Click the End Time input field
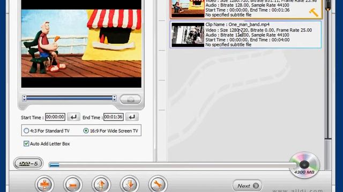This screenshot has height=192, width=343. pos(113,117)
